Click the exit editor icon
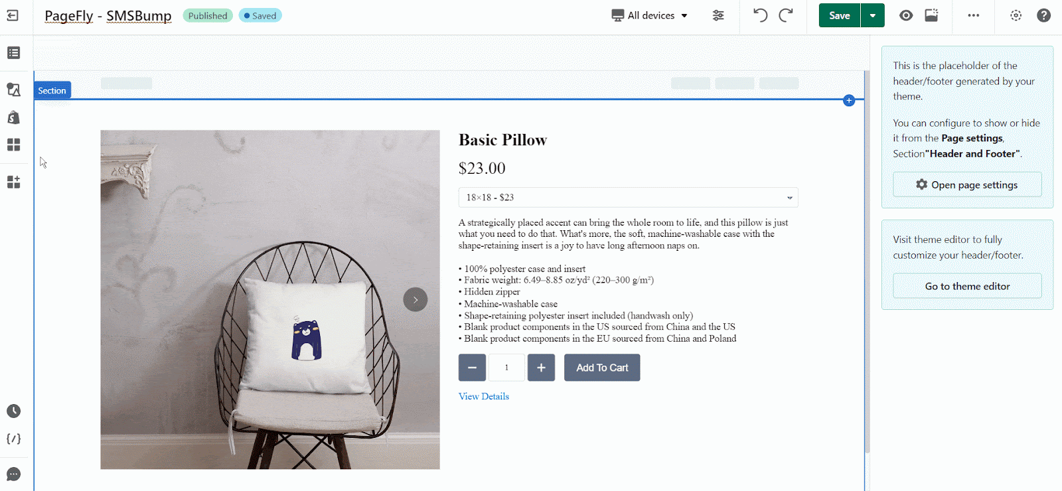This screenshot has height=491, width=1062. pyautogui.click(x=13, y=15)
